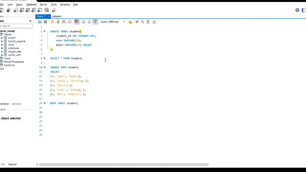This screenshot has width=306, height=172.
Task: Click the create new view icon
Action: click(x=28, y=11)
